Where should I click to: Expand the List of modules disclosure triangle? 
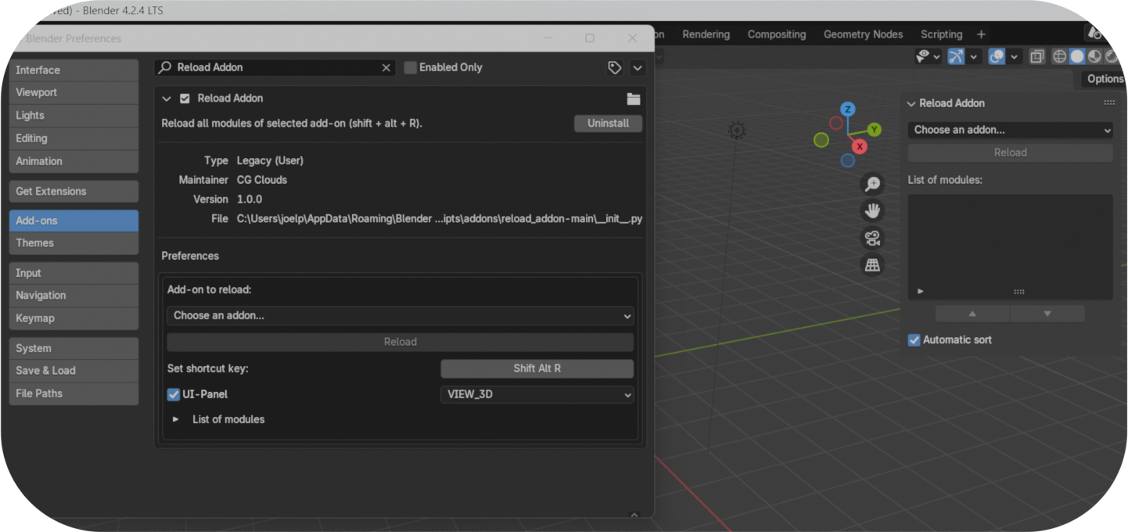pos(175,419)
